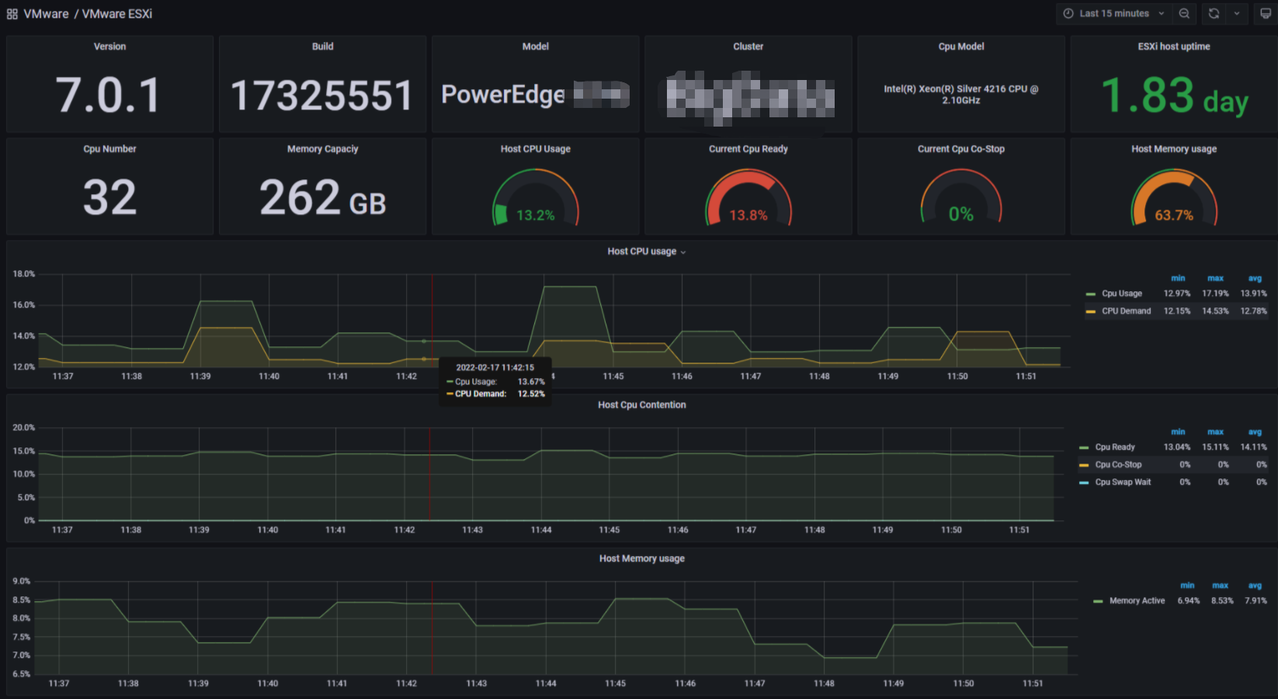This screenshot has height=699, width=1278.
Task: Open the Version panel title menu
Action: pos(109,47)
